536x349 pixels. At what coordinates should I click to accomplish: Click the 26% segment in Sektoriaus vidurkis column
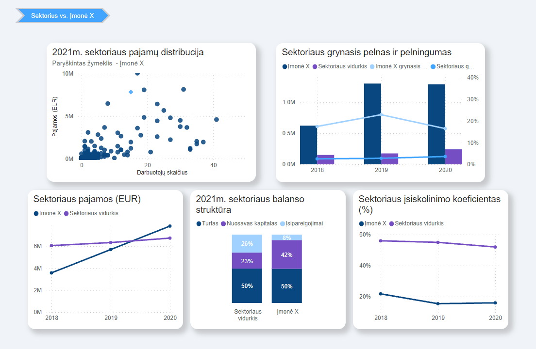click(247, 243)
